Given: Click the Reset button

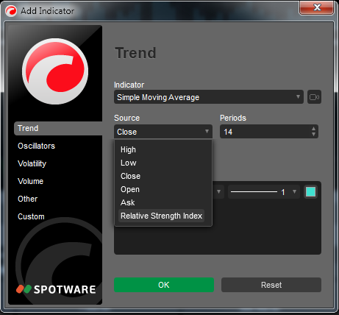Looking at the screenshot, I should click(271, 285).
